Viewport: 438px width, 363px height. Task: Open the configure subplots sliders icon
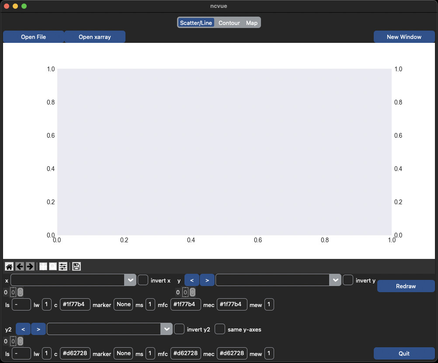coord(63,267)
